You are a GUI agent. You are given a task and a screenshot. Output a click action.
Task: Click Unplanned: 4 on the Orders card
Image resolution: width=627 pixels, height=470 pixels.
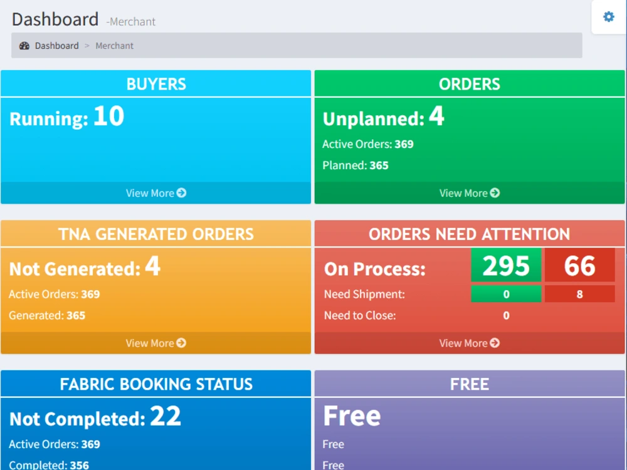384,118
